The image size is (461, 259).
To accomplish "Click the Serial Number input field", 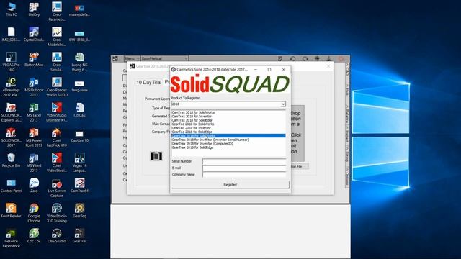I will [244, 161].
